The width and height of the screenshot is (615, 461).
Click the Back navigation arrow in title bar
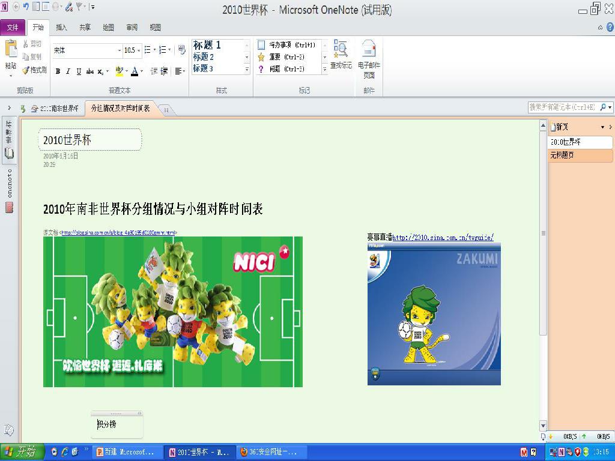click(16, 7)
